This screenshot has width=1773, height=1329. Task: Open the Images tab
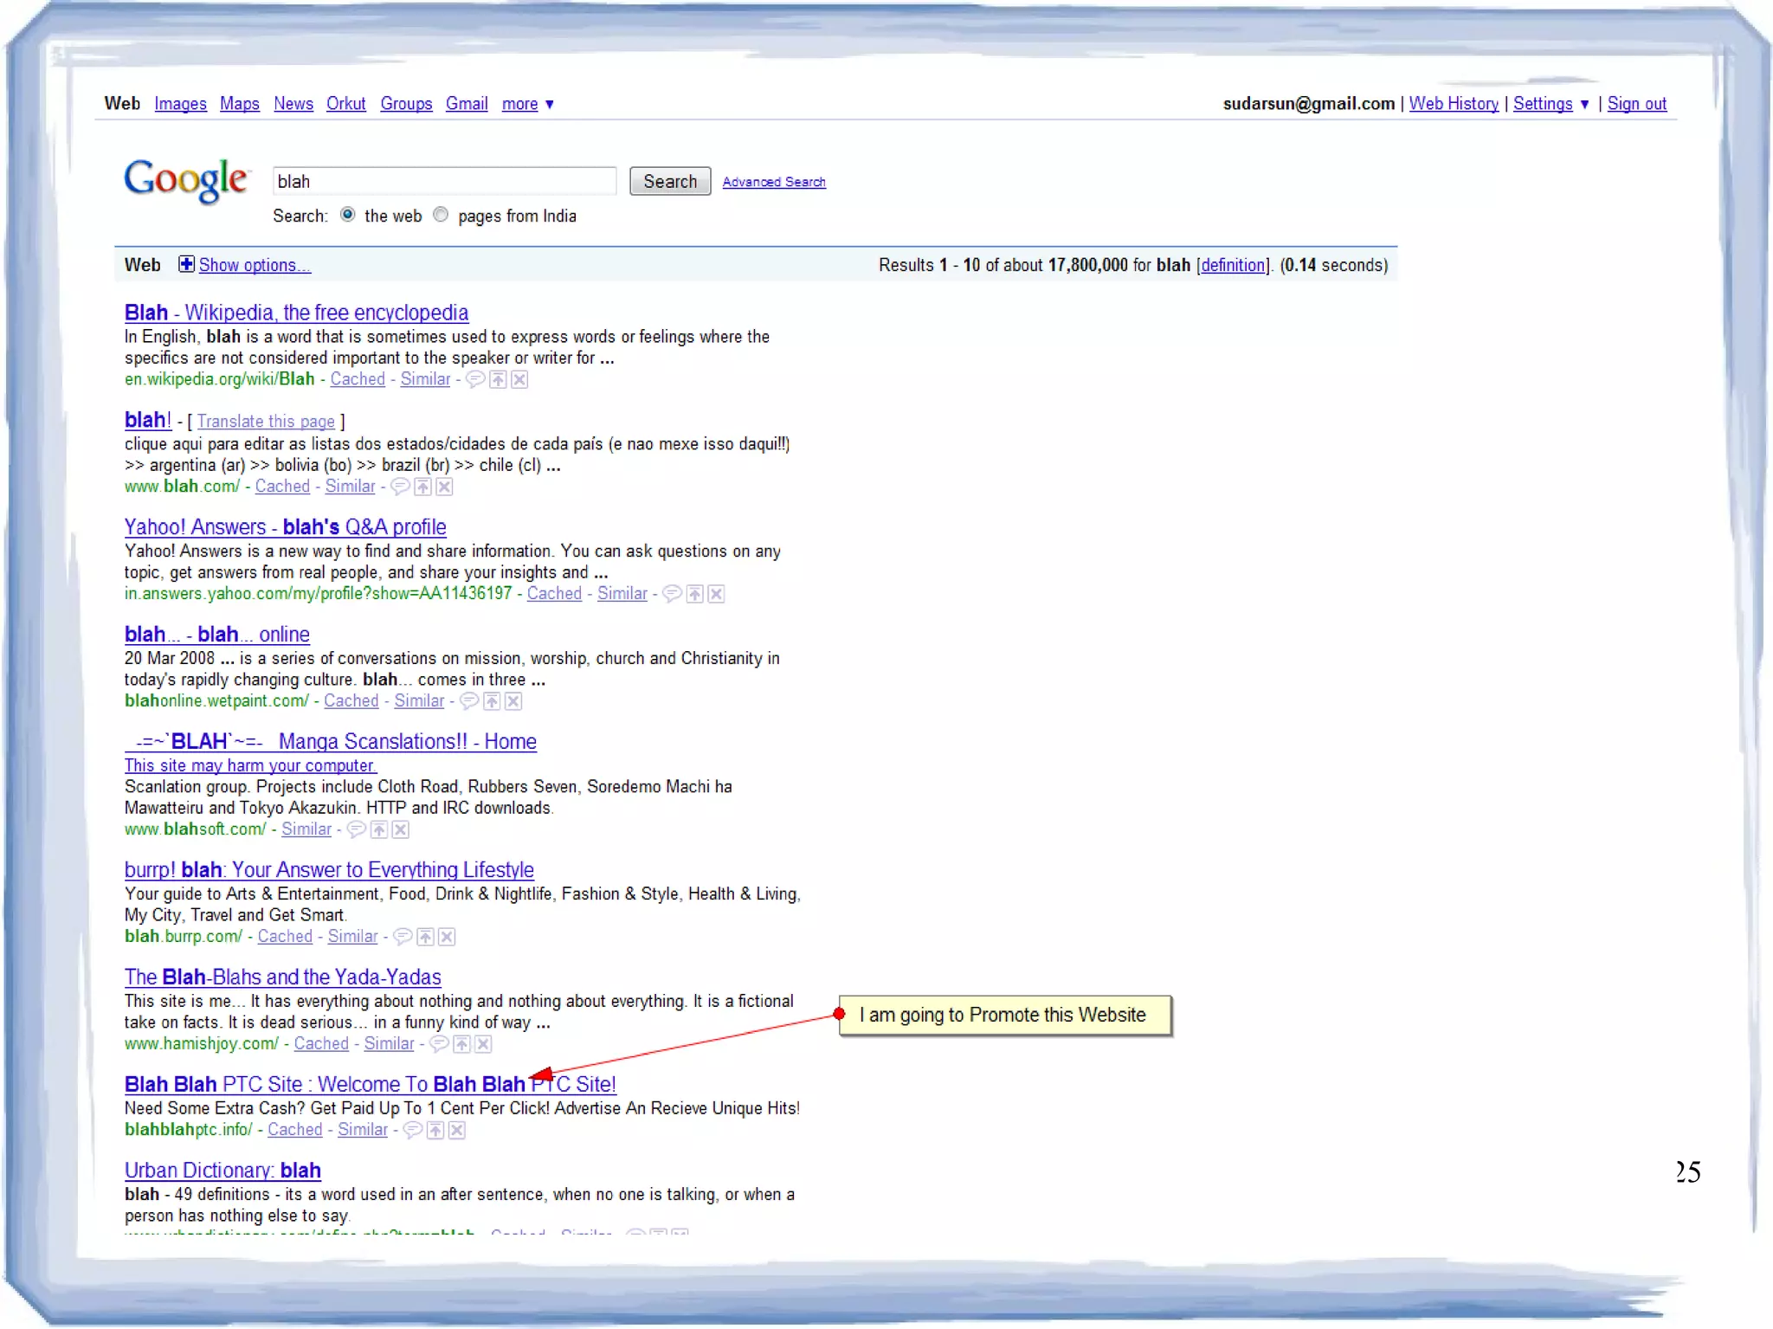tap(180, 104)
